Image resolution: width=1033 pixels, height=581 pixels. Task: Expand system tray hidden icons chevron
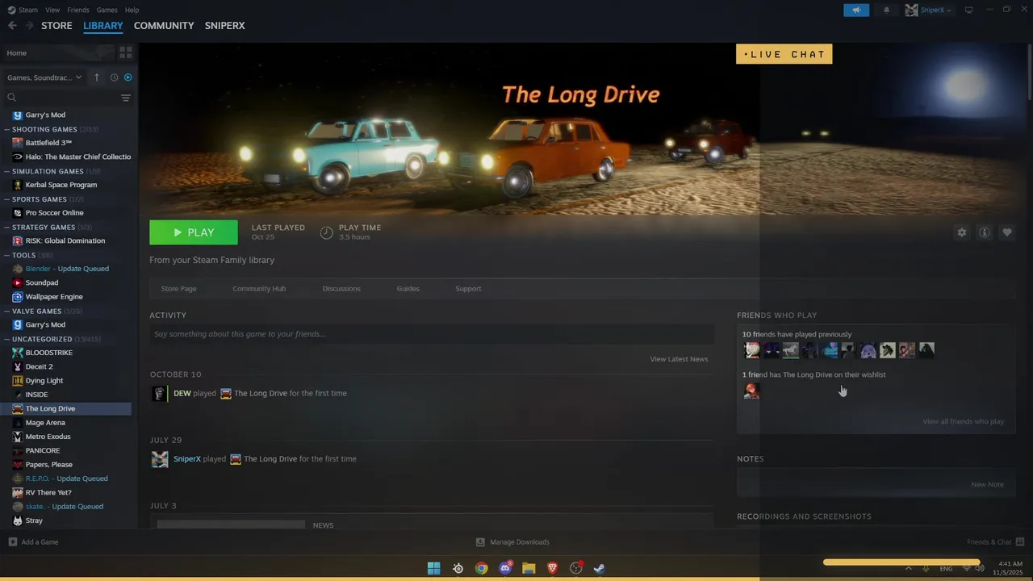[909, 568]
